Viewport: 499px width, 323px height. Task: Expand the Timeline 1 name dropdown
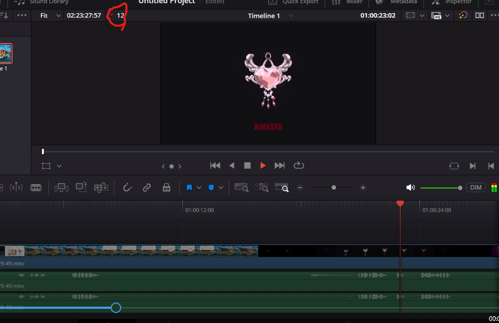click(290, 16)
